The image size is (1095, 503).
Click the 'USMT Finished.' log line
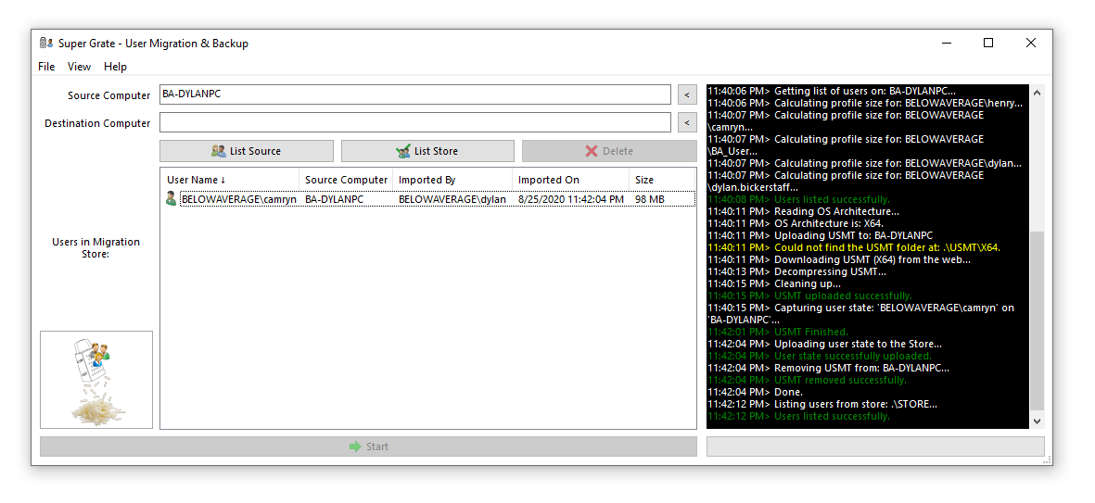[x=777, y=332]
